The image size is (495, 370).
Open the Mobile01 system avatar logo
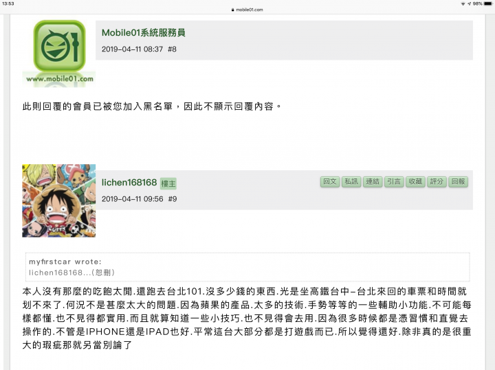point(59,54)
